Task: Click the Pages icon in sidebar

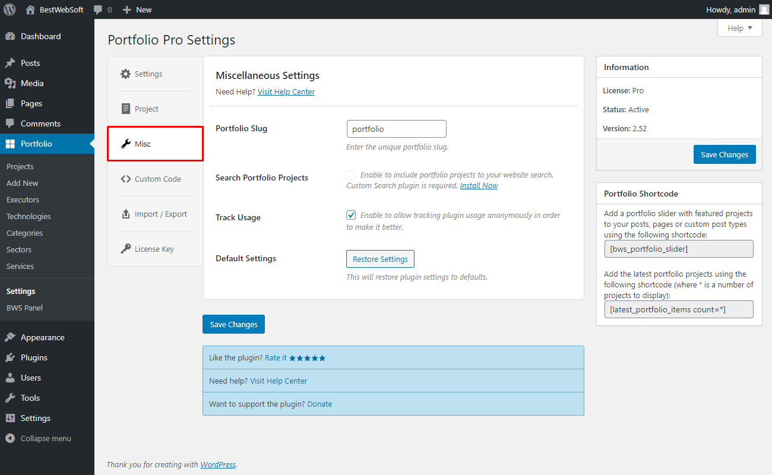Action: [x=10, y=103]
